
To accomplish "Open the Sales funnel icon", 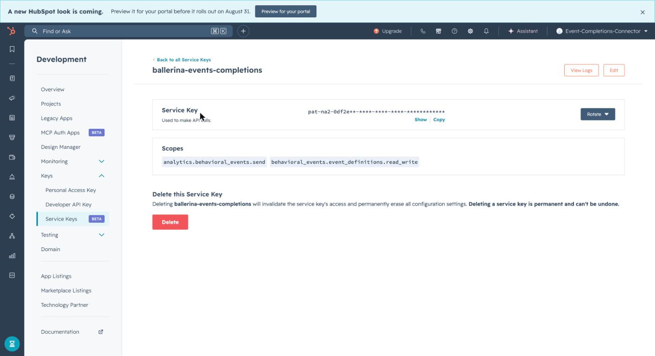I will 12,138.
